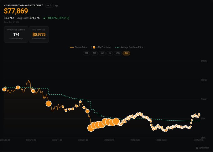Open the BTC Stacked ₿0.9775 card
213x152 pixels.
coord(39,34)
